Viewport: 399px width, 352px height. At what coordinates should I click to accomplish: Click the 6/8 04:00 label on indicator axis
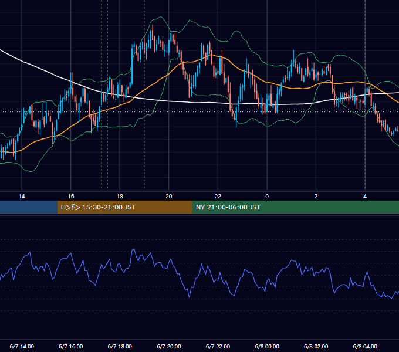(x=365, y=346)
